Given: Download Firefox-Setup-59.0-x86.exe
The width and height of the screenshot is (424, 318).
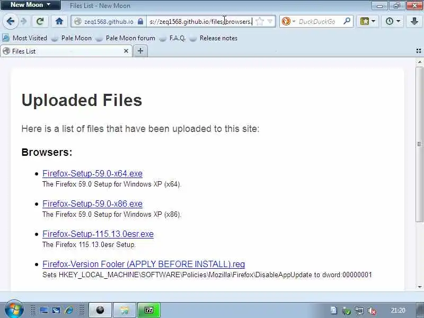Looking at the screenshot, I should pos(92,204).
